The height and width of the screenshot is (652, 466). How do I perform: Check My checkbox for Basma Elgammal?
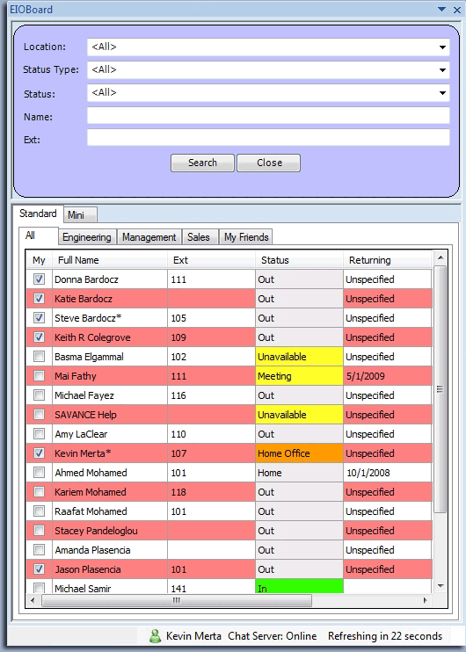click(x=39, y=357)
